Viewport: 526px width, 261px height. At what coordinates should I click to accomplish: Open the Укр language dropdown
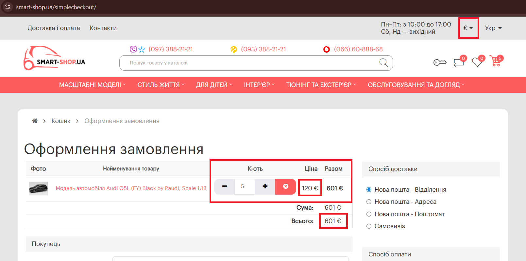point(493,28)
